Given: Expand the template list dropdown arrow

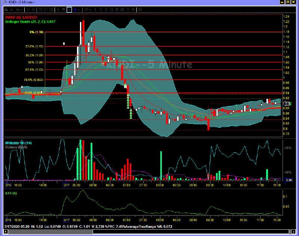Looking at the screenshot, I should [x=21, y=10].
